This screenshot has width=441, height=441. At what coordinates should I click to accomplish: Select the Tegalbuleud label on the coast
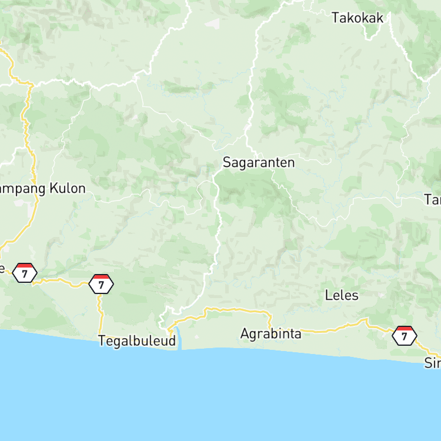pos(137,341)
